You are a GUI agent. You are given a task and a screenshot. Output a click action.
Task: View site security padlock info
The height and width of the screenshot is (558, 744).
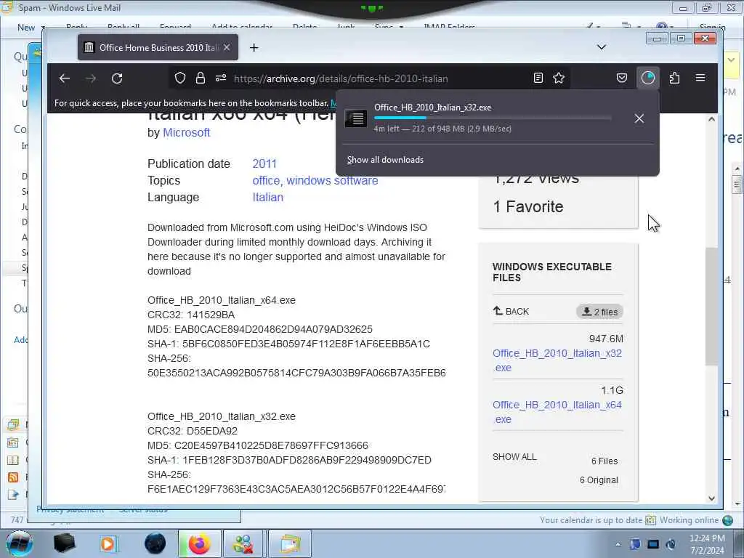201,78
